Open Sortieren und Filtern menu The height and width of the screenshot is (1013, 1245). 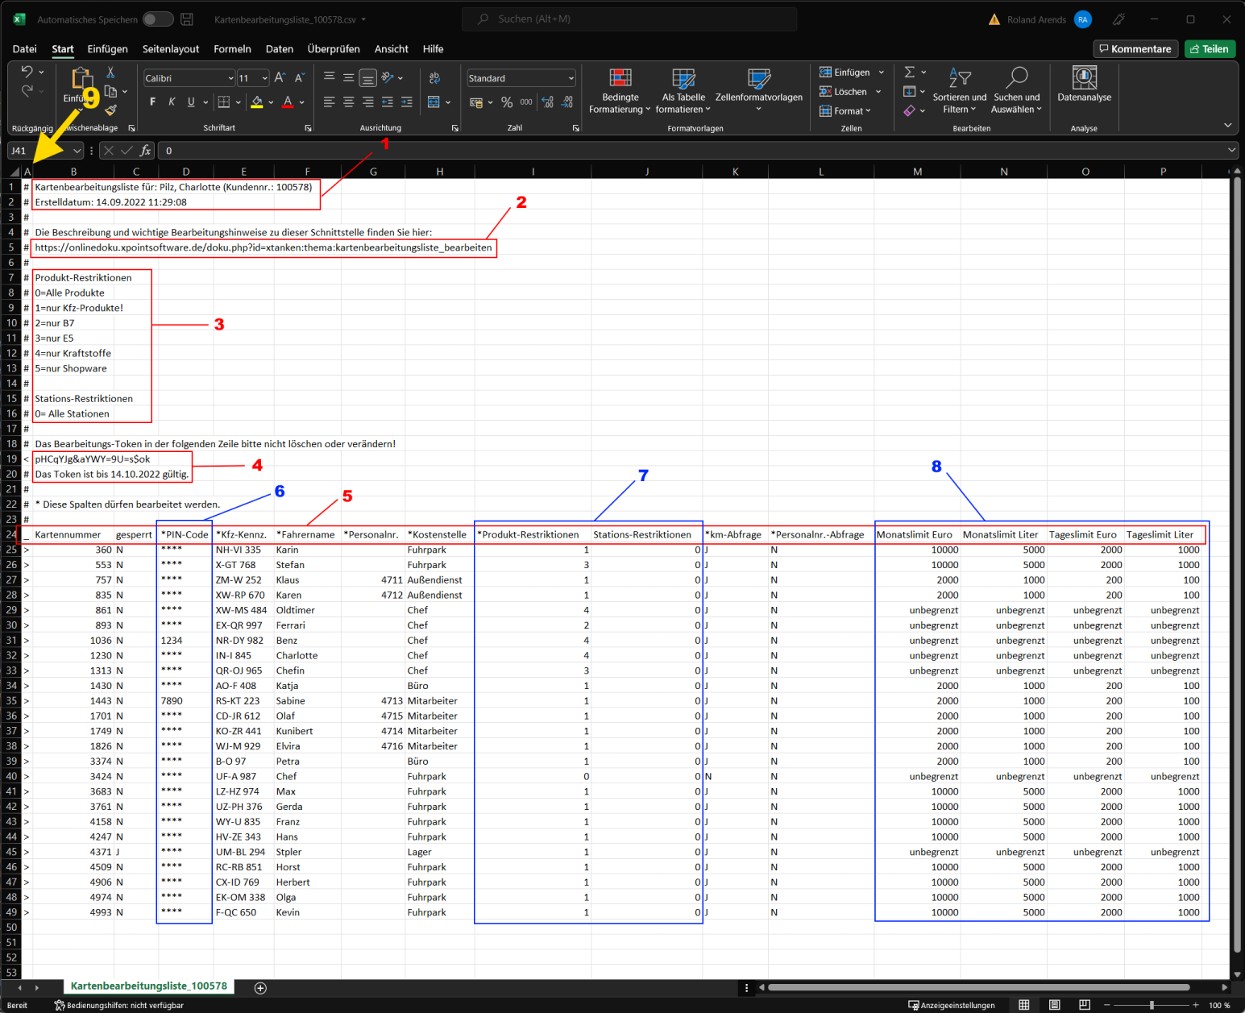point(959,91)
